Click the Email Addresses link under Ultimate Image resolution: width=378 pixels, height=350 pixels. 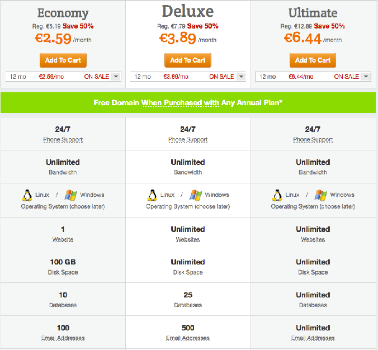coord(313,338)
